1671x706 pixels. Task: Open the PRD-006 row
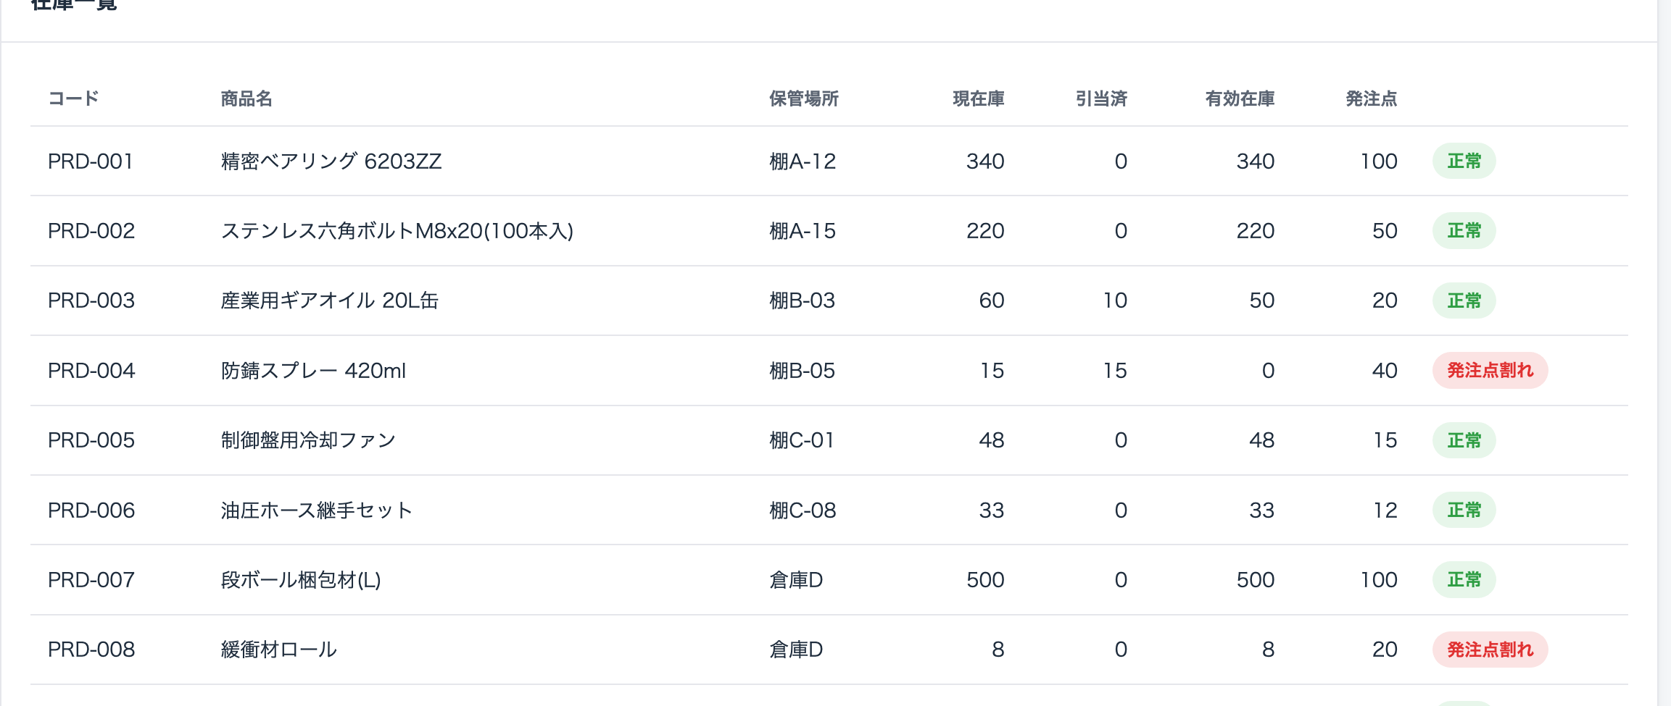(829, 510)
